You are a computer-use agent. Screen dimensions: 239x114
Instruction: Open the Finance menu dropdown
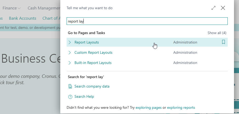click(x=12, y=8)
